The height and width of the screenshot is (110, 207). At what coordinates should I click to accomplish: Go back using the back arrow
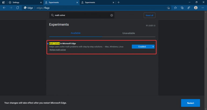tap(4, 8)
